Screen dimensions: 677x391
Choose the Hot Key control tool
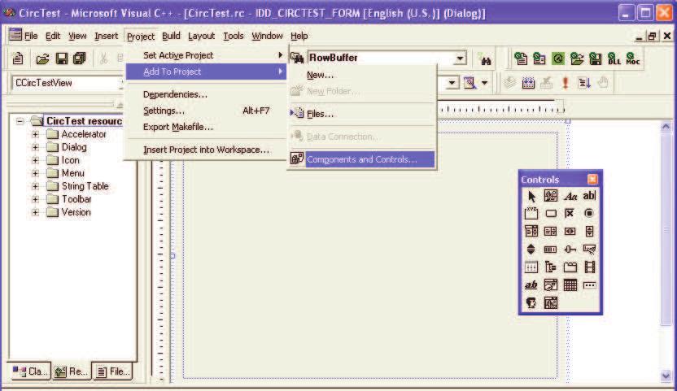point(589,249)
